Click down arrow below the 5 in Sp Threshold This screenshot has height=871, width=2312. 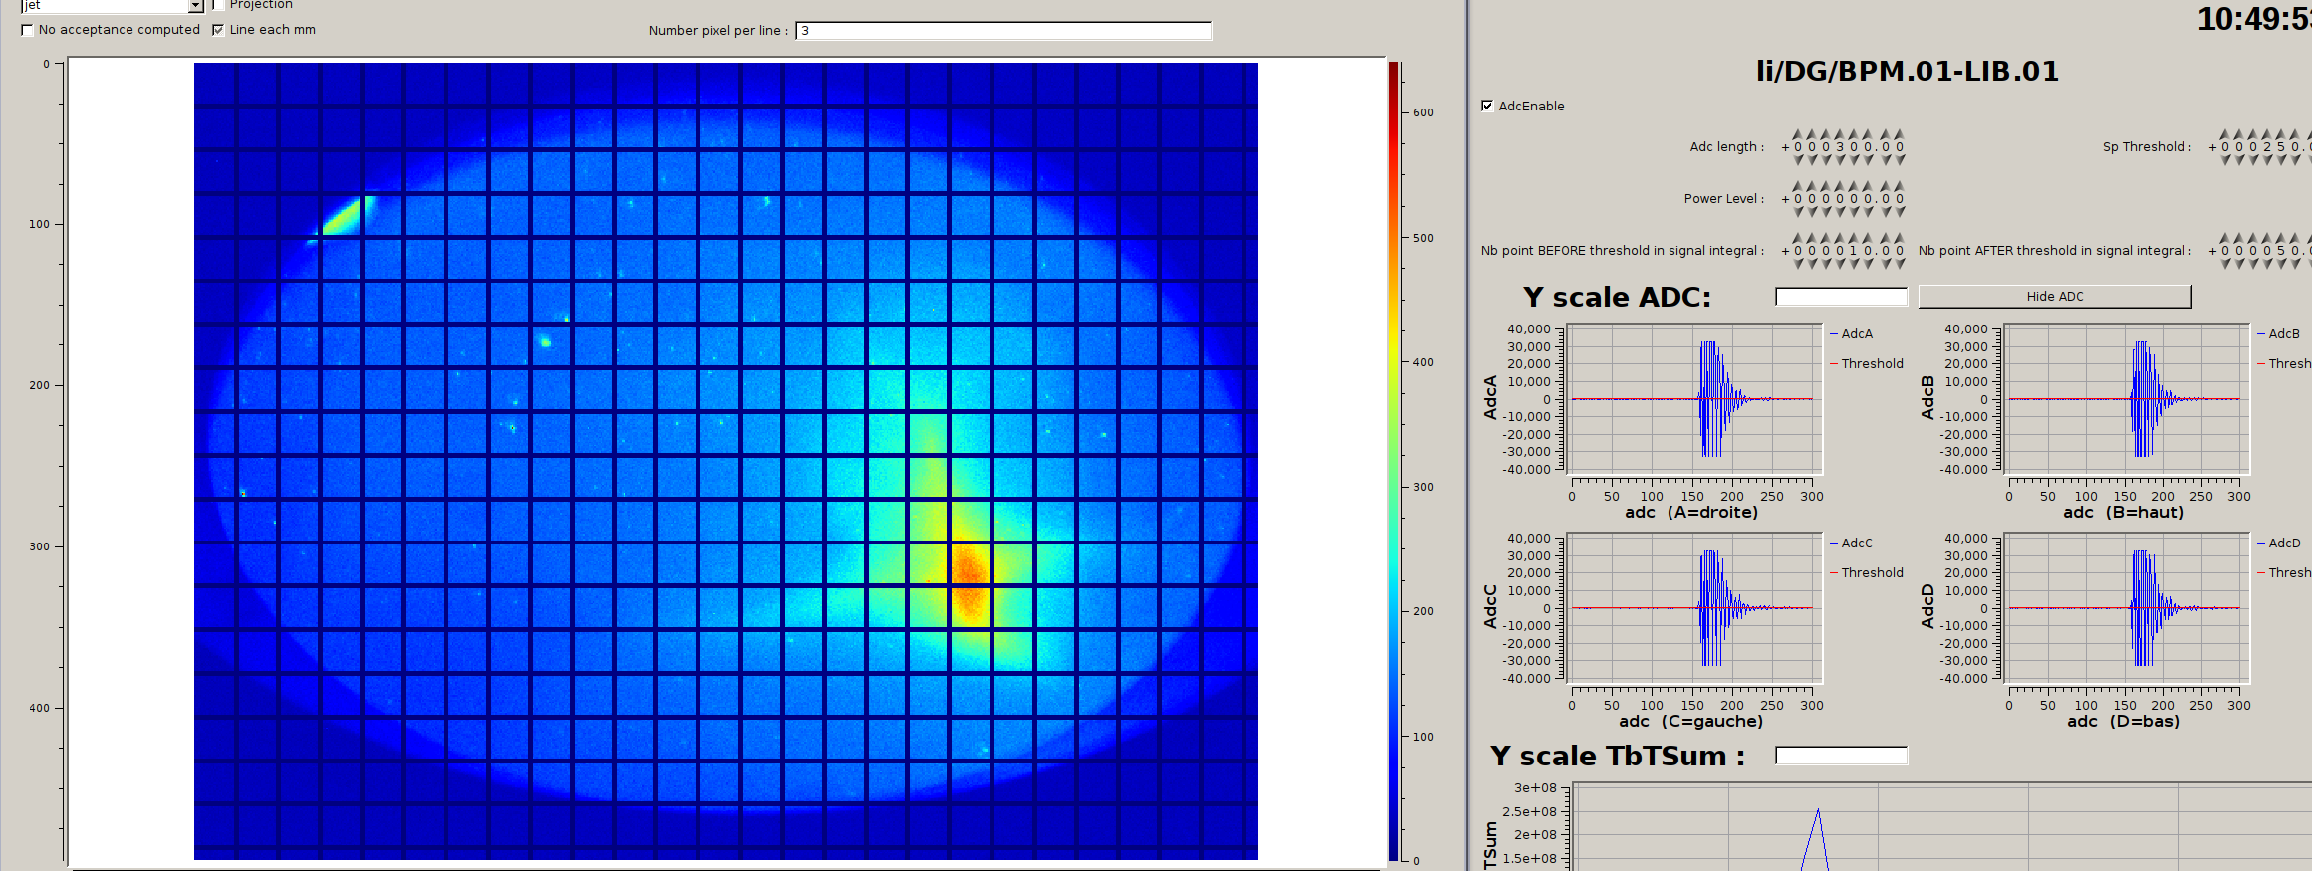(x=2281, y=159)
